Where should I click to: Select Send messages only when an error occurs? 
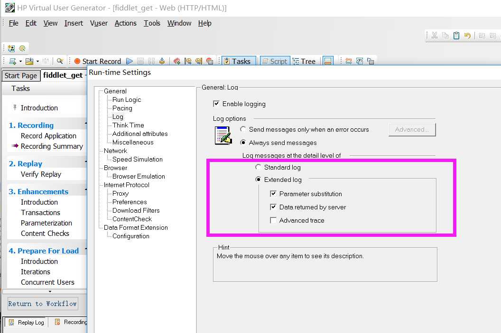243,129
